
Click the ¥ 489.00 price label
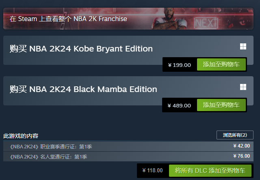pyautogui.click(x=179, y=105)
